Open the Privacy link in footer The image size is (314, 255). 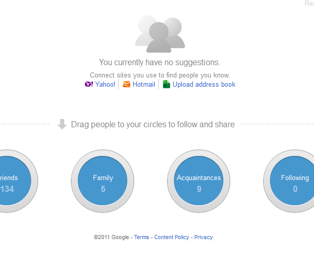[204, 238]
